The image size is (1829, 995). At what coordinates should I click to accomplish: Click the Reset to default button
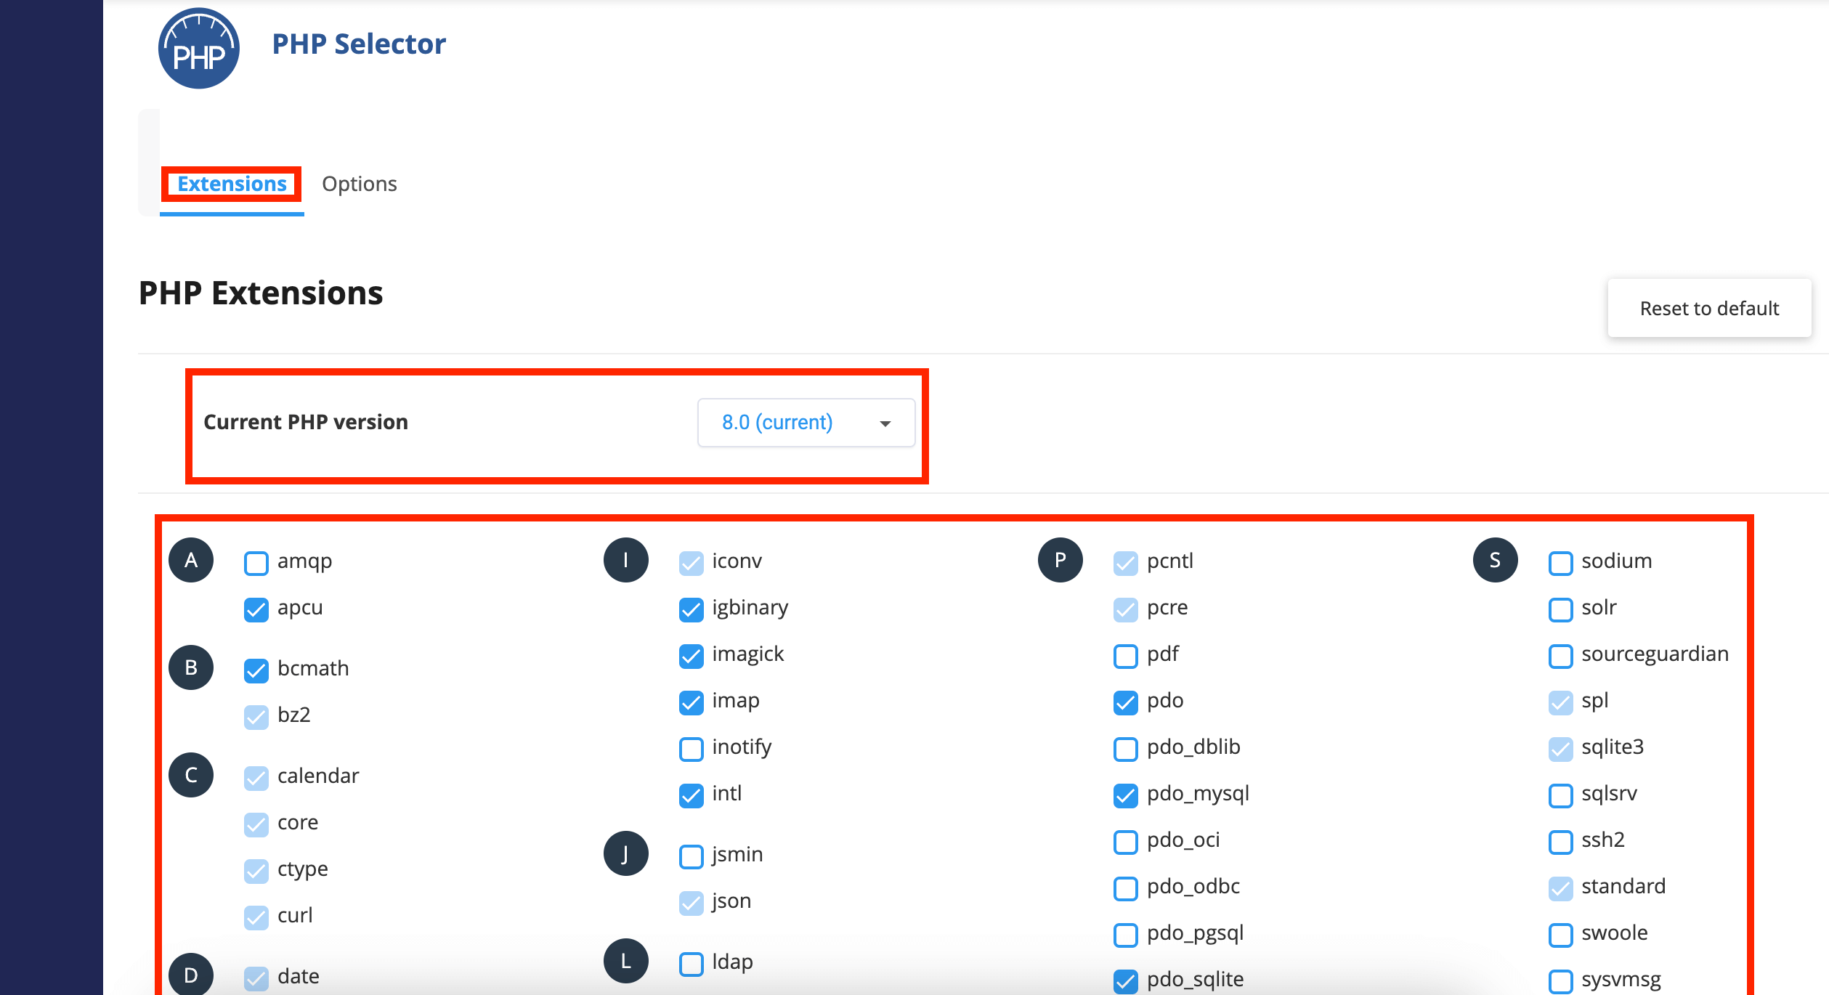1709,308
